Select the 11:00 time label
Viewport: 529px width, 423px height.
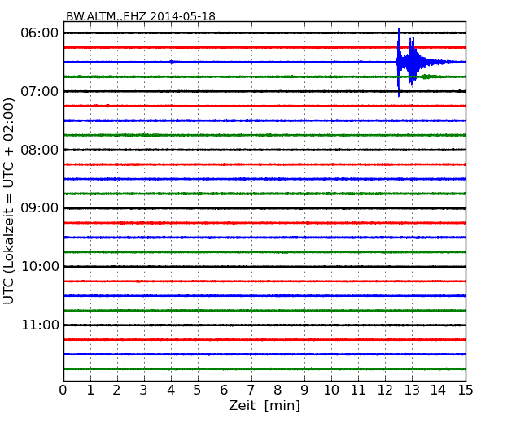coord(40,325)
